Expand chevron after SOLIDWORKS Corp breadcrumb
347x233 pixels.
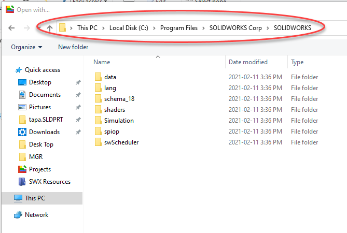268,28
